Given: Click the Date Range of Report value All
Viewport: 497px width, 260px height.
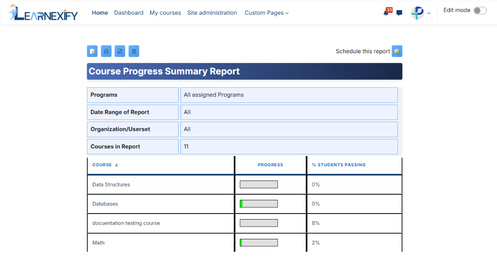Looking at the screenshot, I should pos(289,112).
